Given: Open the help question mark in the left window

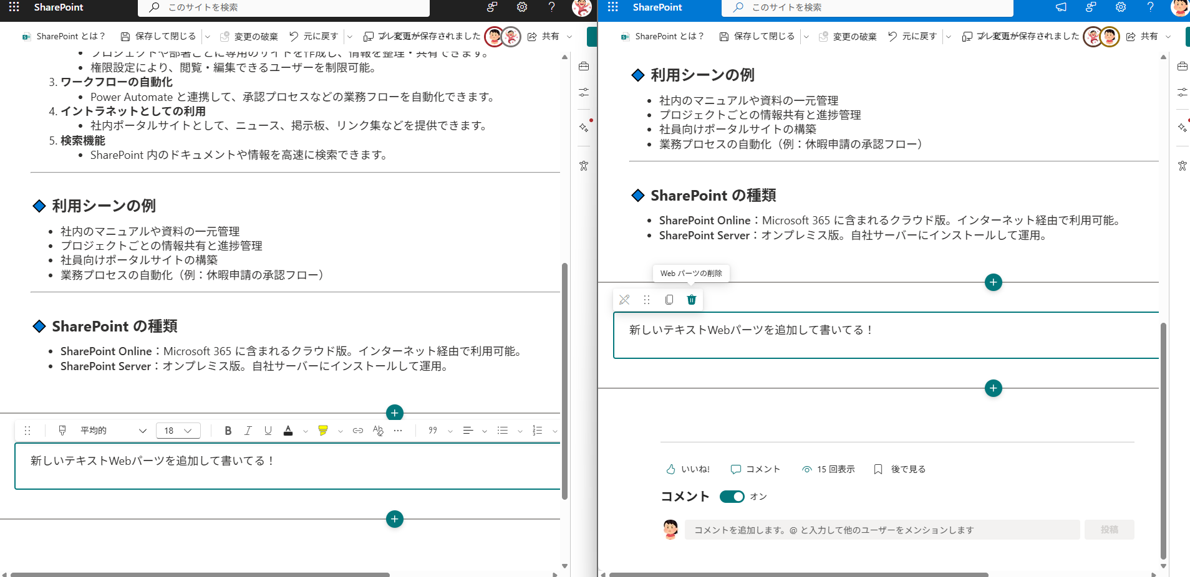Looking at the screenshot, I should coord(551,7).
